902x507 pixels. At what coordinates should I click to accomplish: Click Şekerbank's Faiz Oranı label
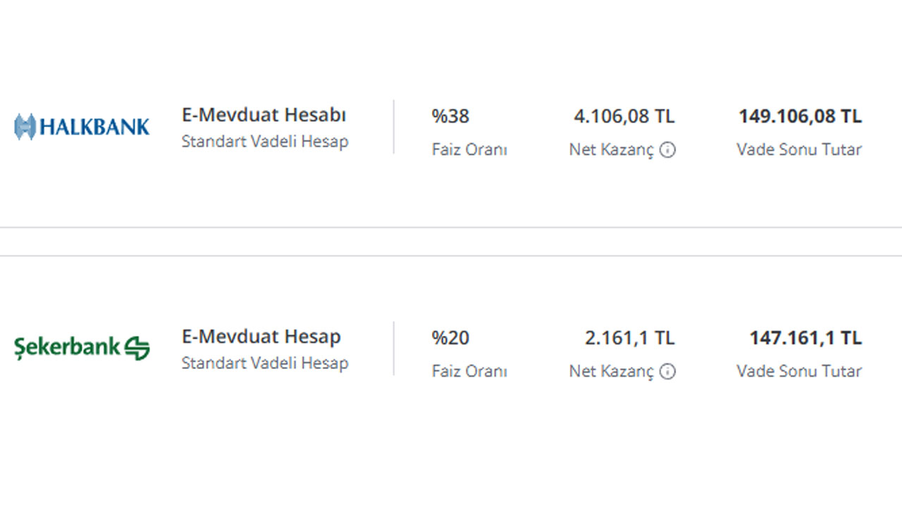click(469, 372)
